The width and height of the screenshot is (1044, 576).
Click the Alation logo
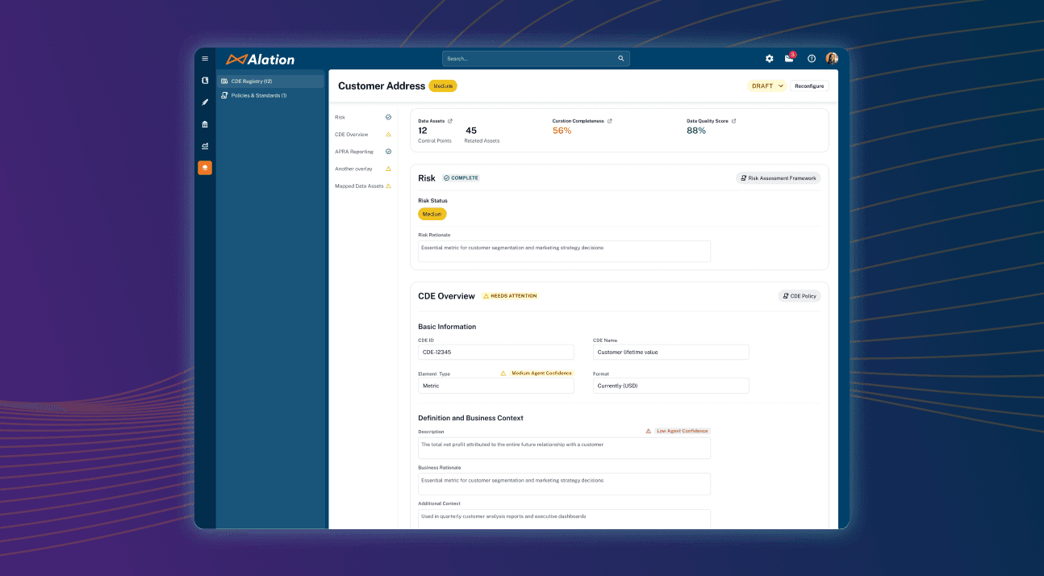261,58
